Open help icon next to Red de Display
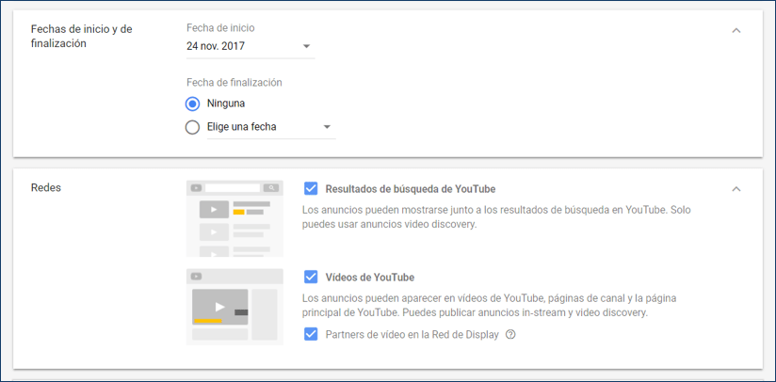This screenshot has width=776, height=382. pos(510,335)
